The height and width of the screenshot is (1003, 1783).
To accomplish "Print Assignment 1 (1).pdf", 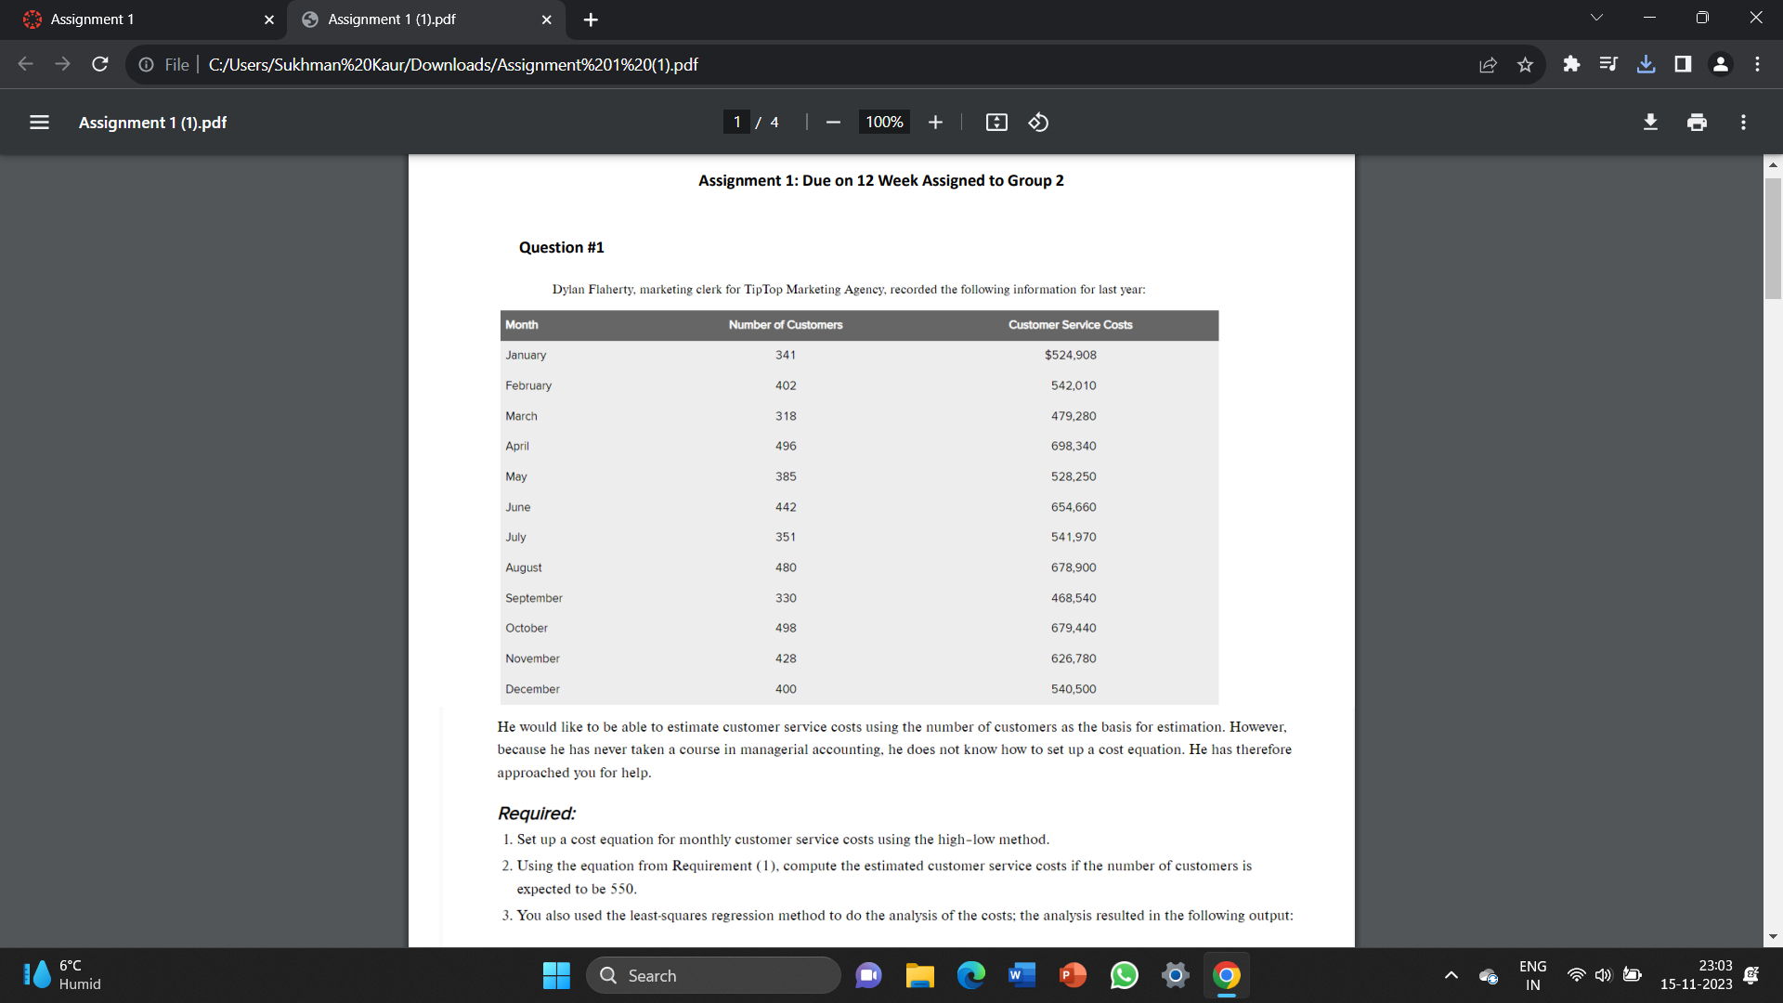I will click(1697, 122).
